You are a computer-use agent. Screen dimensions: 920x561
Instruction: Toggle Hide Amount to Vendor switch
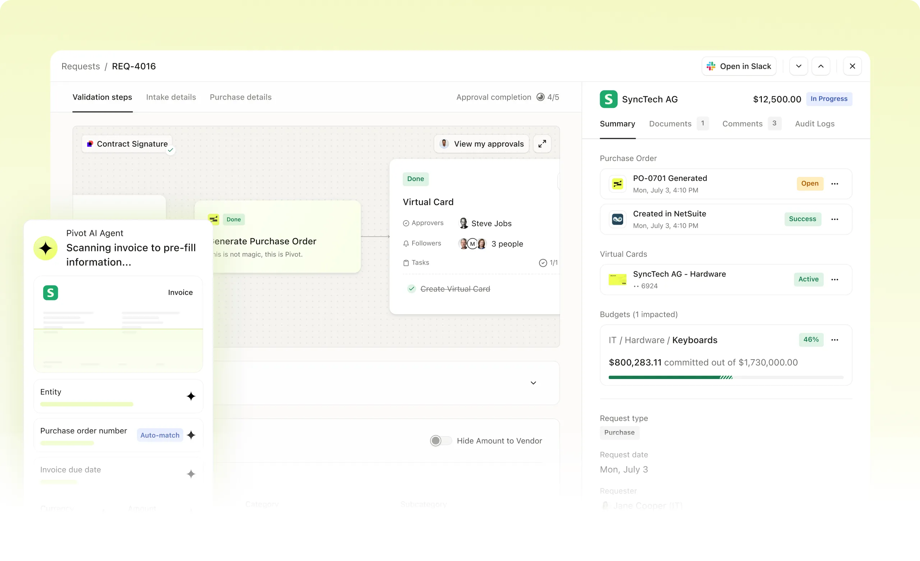pyautogui.click(x=440, y=441)
